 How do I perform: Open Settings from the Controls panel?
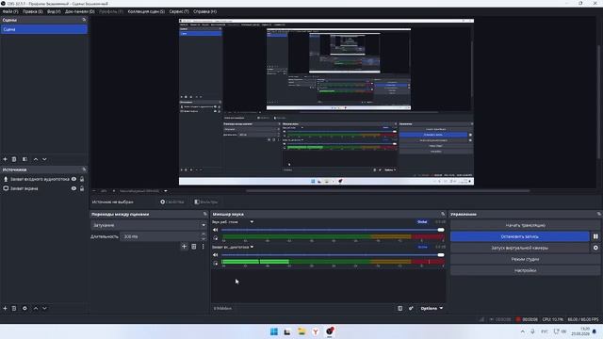click(x=525, y=270)
